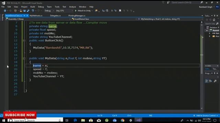Image resolution: width=220 pixels, height=123 pixels.
Task: Open the Assembly-CSharp project dropdown
Action: pyautogui.click(x=38, y=19)
